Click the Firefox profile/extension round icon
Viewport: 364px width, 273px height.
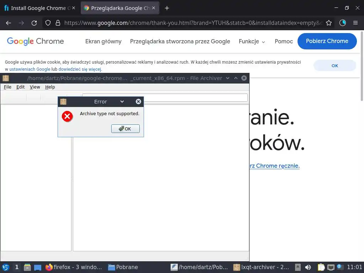pyautogui.click(x=343, y=23)
